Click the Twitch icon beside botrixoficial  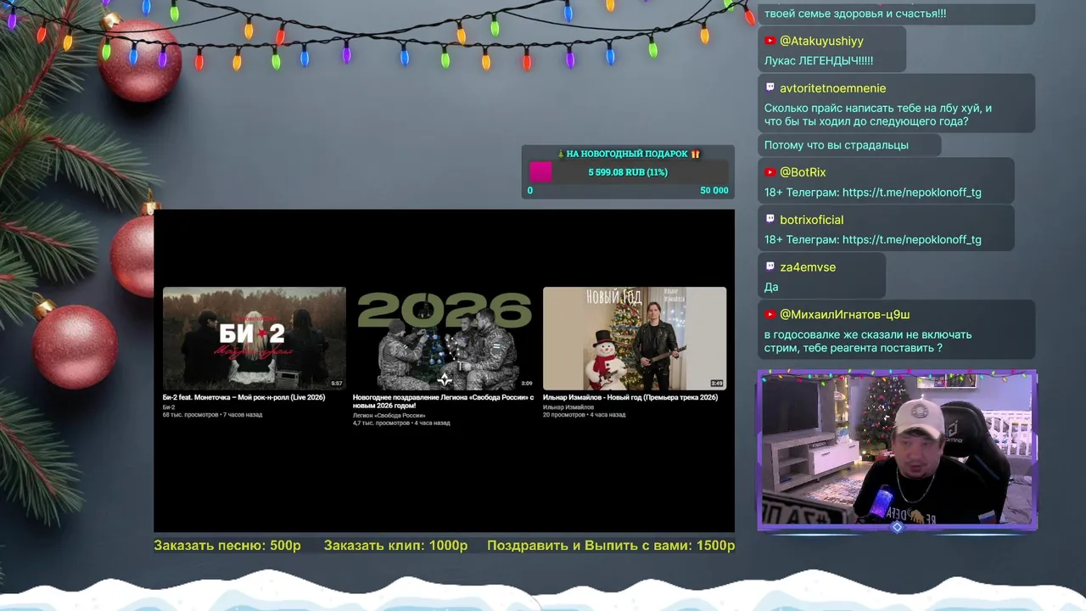pos(770,219)
